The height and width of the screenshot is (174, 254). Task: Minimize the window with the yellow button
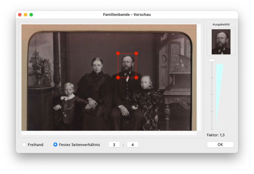point(26,15)
